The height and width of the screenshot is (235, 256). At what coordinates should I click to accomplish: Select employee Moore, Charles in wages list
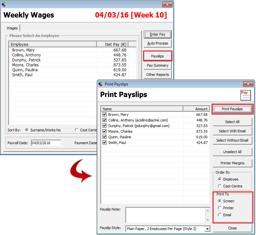25,65
